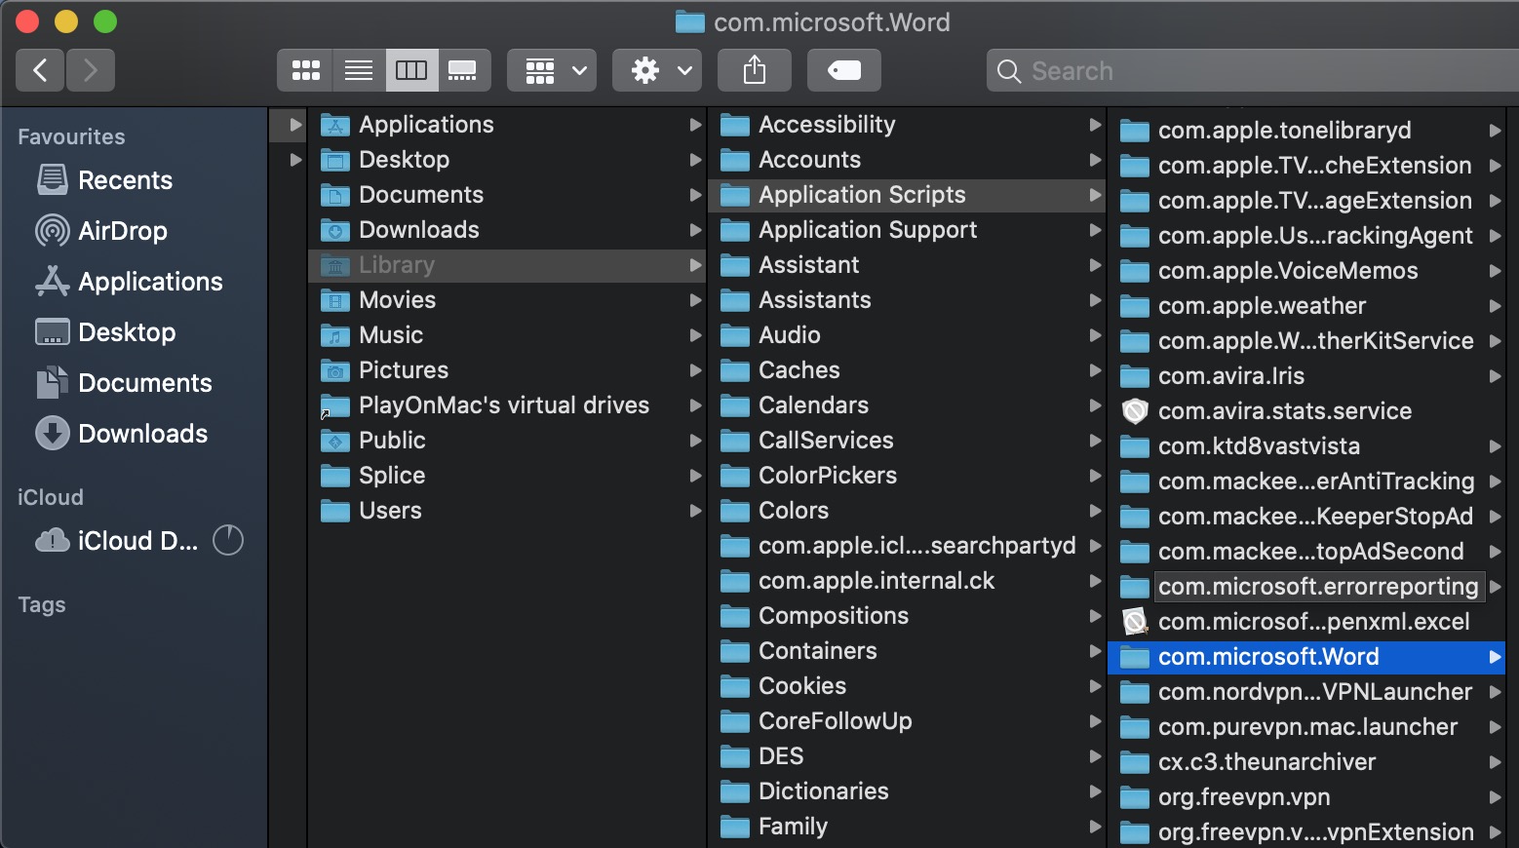The height and width of the screenshot is (848, 1519).
Task: Select the com.apple.VoiceMemos folder
Action: [1306, 271]
